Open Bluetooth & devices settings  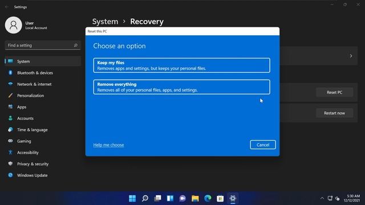(x=43, y=73)
